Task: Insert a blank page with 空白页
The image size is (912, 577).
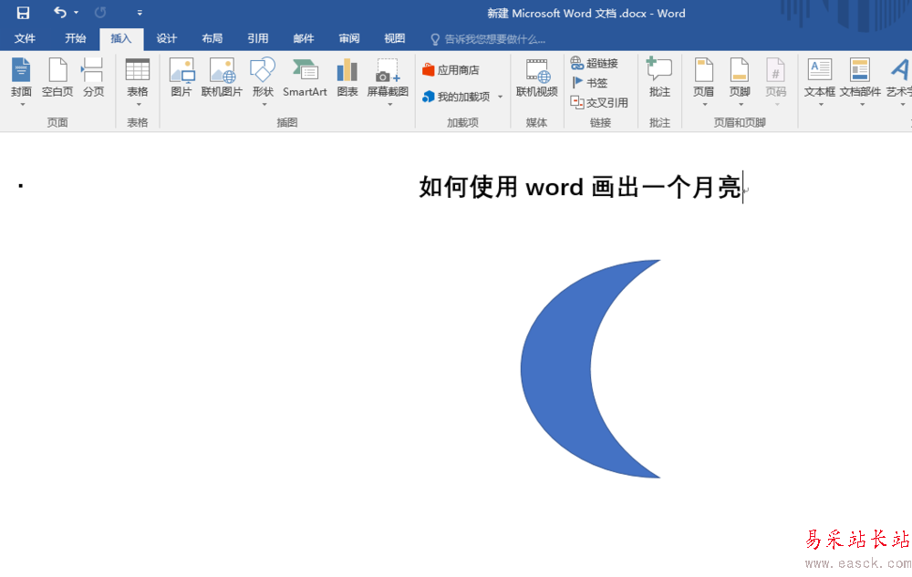Action: click(57, 77)
